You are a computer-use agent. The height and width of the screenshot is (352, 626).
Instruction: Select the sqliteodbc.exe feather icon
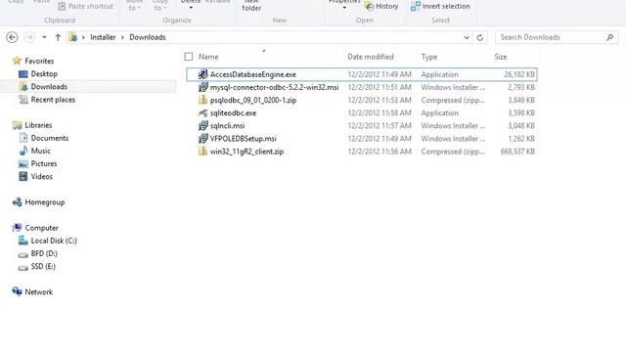[202, 113]
